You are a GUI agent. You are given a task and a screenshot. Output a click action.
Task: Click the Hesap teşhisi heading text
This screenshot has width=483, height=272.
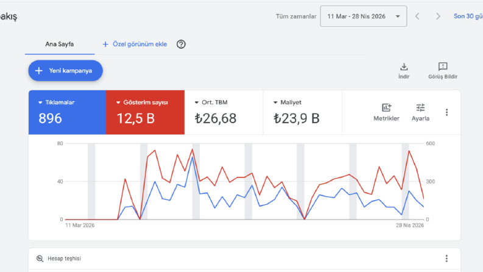[64, 259]
